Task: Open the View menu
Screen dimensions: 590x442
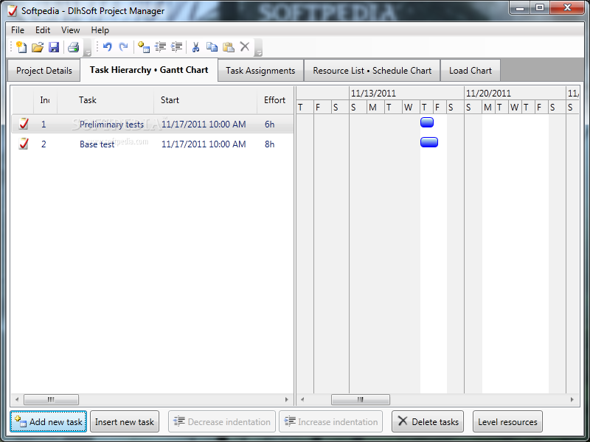Action: coord(70,30)
